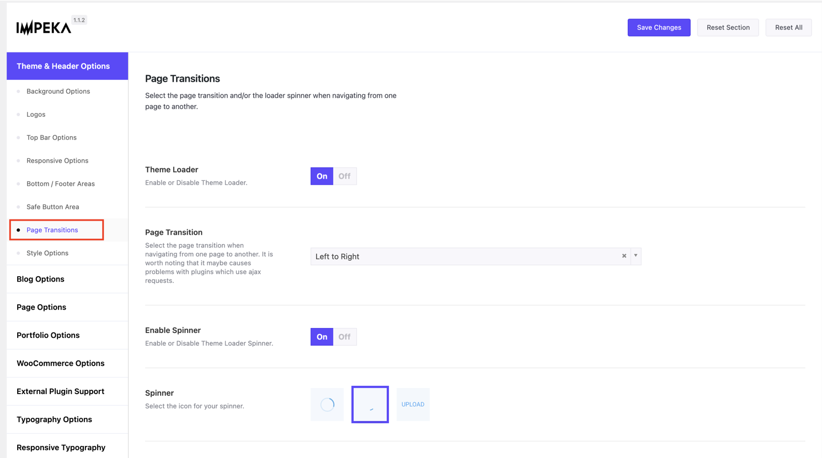Image resolution: width=822 pixels, height=458 pixels.
Task: Click the 1.1.2 version badge
Action: tap(79, 20)
